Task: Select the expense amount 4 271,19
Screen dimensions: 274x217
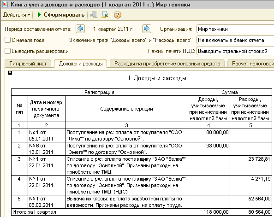Action: [x=250, y=185]
